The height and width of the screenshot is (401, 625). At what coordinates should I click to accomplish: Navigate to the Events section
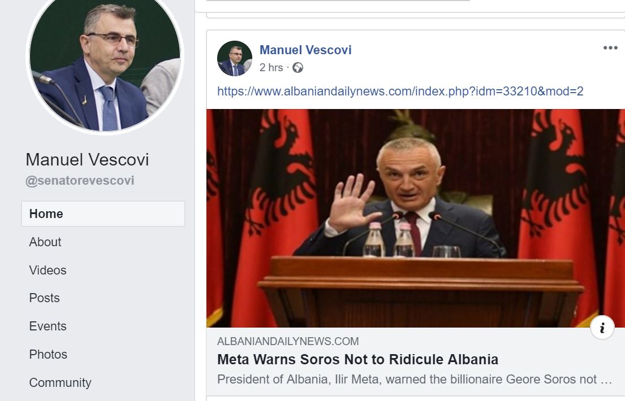[x=48, y=326]
